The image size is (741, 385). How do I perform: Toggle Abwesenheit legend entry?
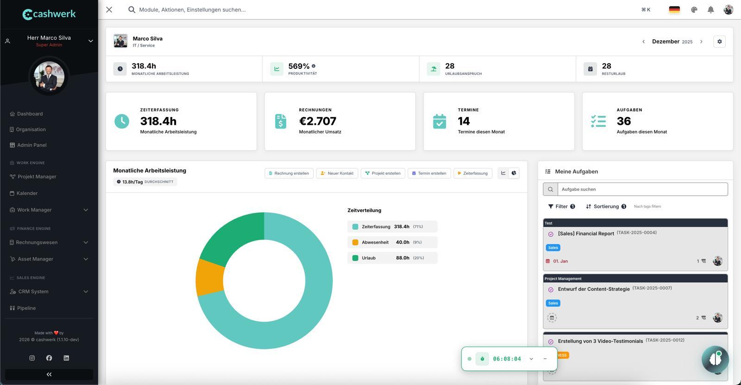click(x=392, y=242)
